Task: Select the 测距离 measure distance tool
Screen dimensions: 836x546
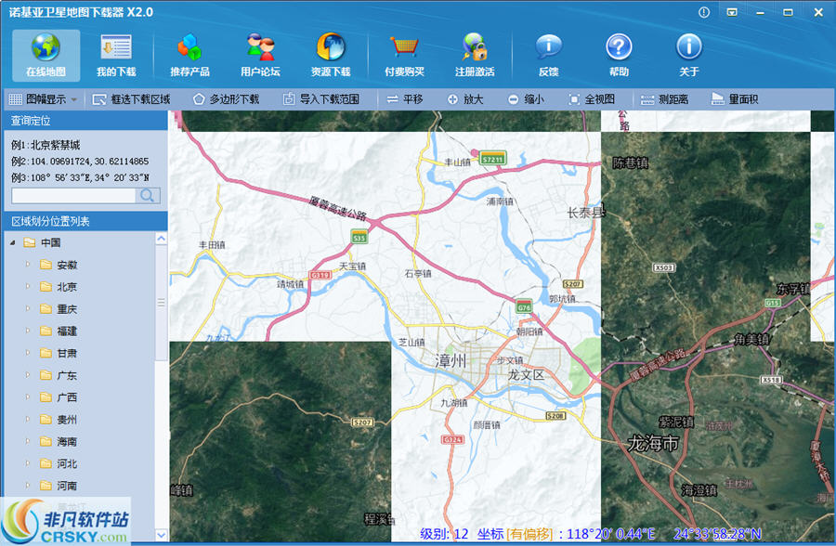Action: tap(664, 99)
